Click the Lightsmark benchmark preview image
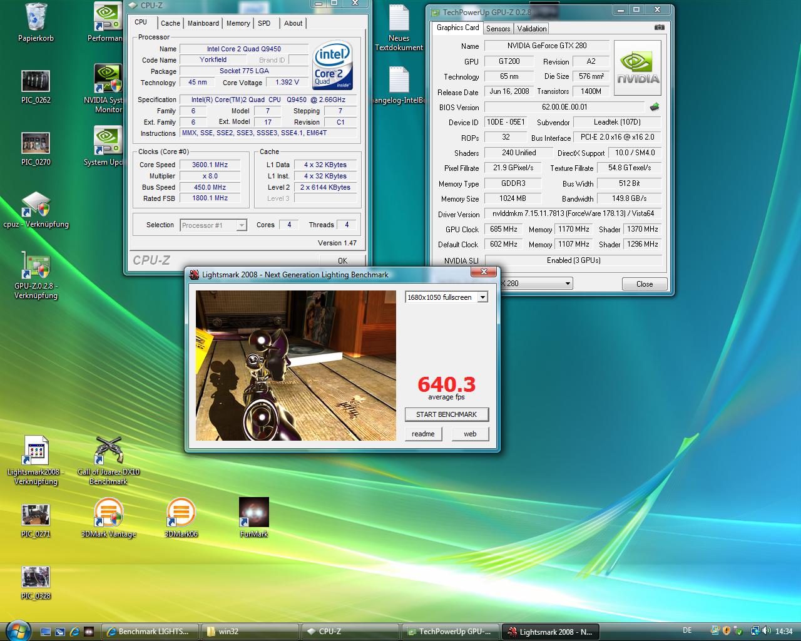Screen dimensions: 801x641 (295, 366)
